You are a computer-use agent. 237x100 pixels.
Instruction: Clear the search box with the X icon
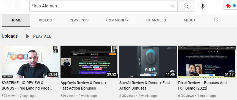pos(172,6)
